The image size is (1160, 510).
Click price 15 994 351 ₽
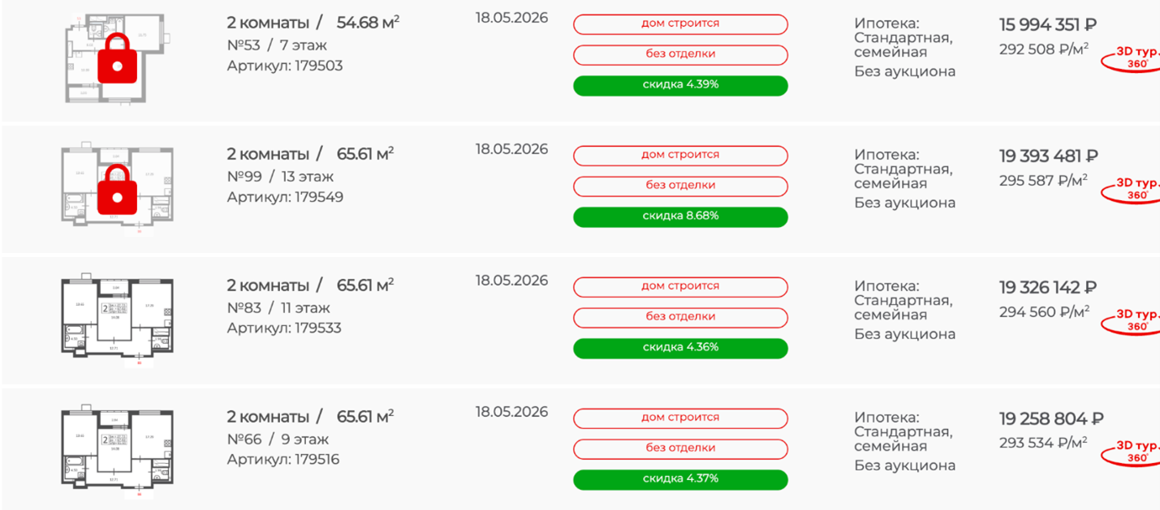(x=1048, y=25)
